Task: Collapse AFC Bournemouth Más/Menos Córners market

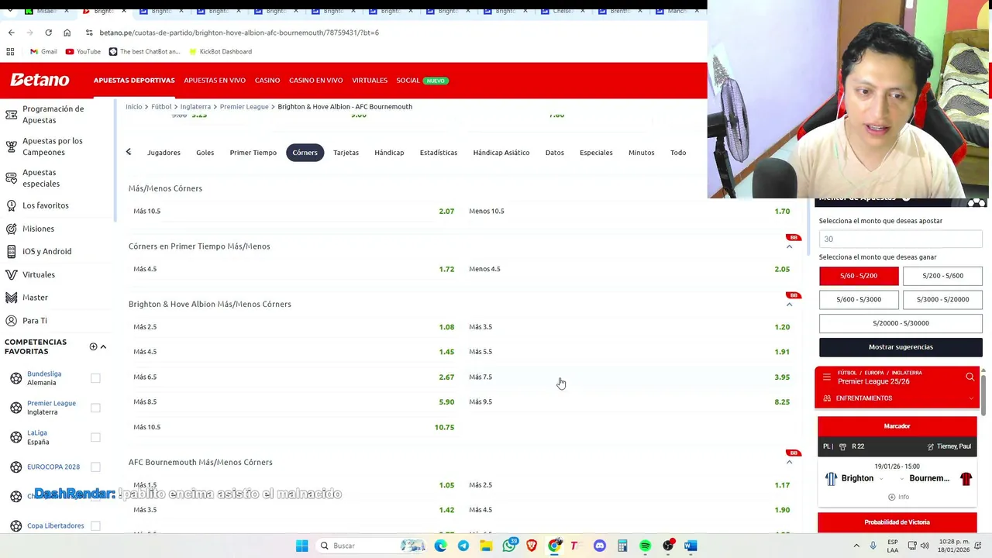Action: click(789, 462)
